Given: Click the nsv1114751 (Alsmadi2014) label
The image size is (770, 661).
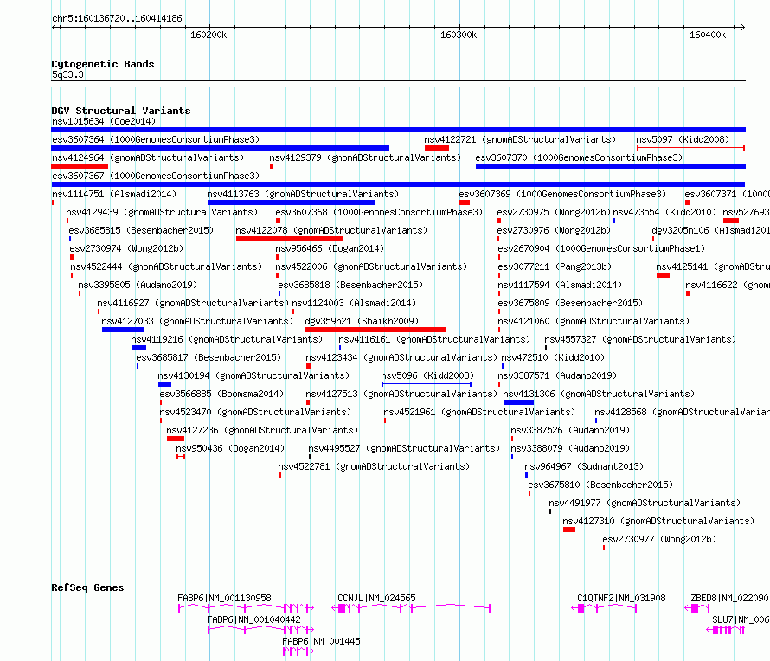Looking at the screenshot, I should click(x=114, y=194).
